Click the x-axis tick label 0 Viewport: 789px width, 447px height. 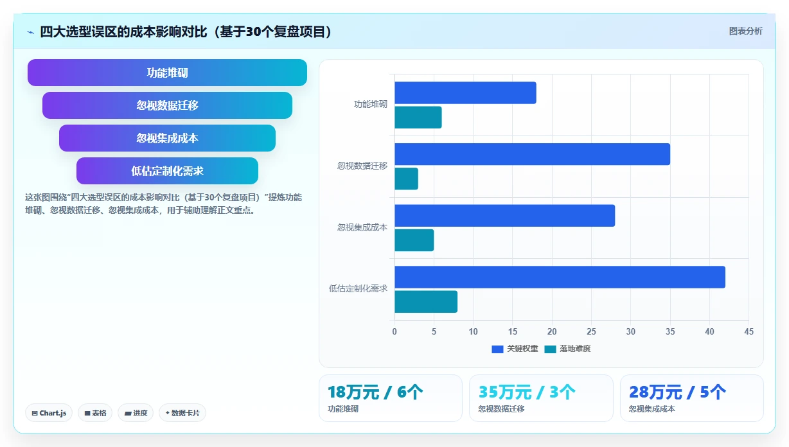point(394,331)
